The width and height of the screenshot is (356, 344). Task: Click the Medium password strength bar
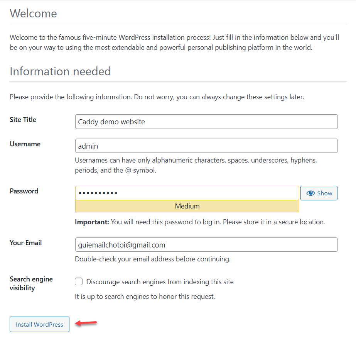click(x=187, y=206)
